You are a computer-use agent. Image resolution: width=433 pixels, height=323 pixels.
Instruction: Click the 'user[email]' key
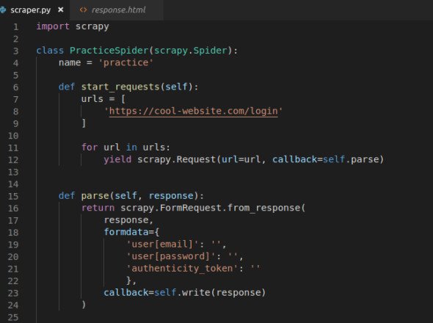click(162, 244)
